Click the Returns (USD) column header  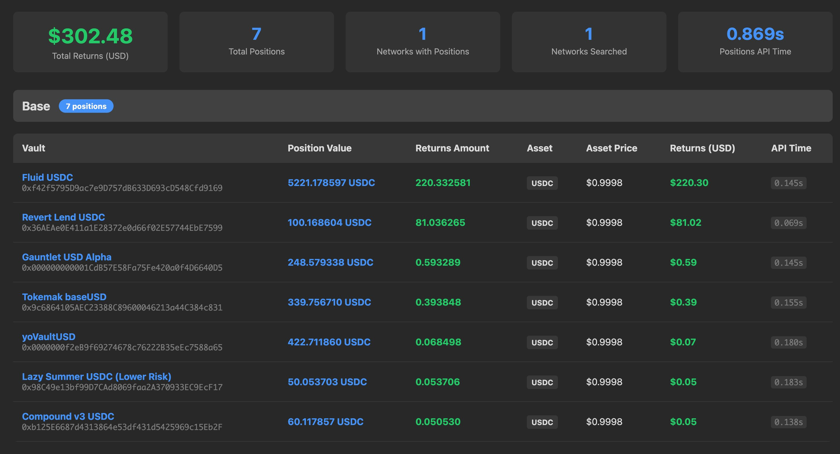[702, 148]
